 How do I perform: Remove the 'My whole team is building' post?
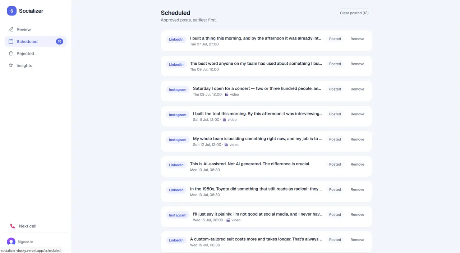[357, 139]
